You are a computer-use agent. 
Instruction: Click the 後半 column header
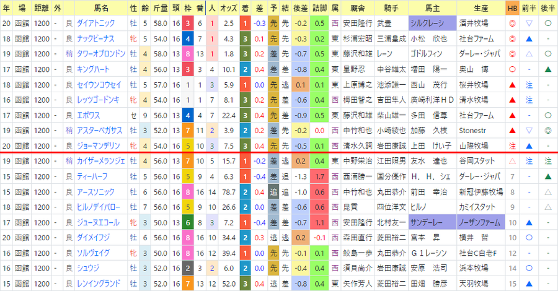pyautogui.click(x=548, y=8)
